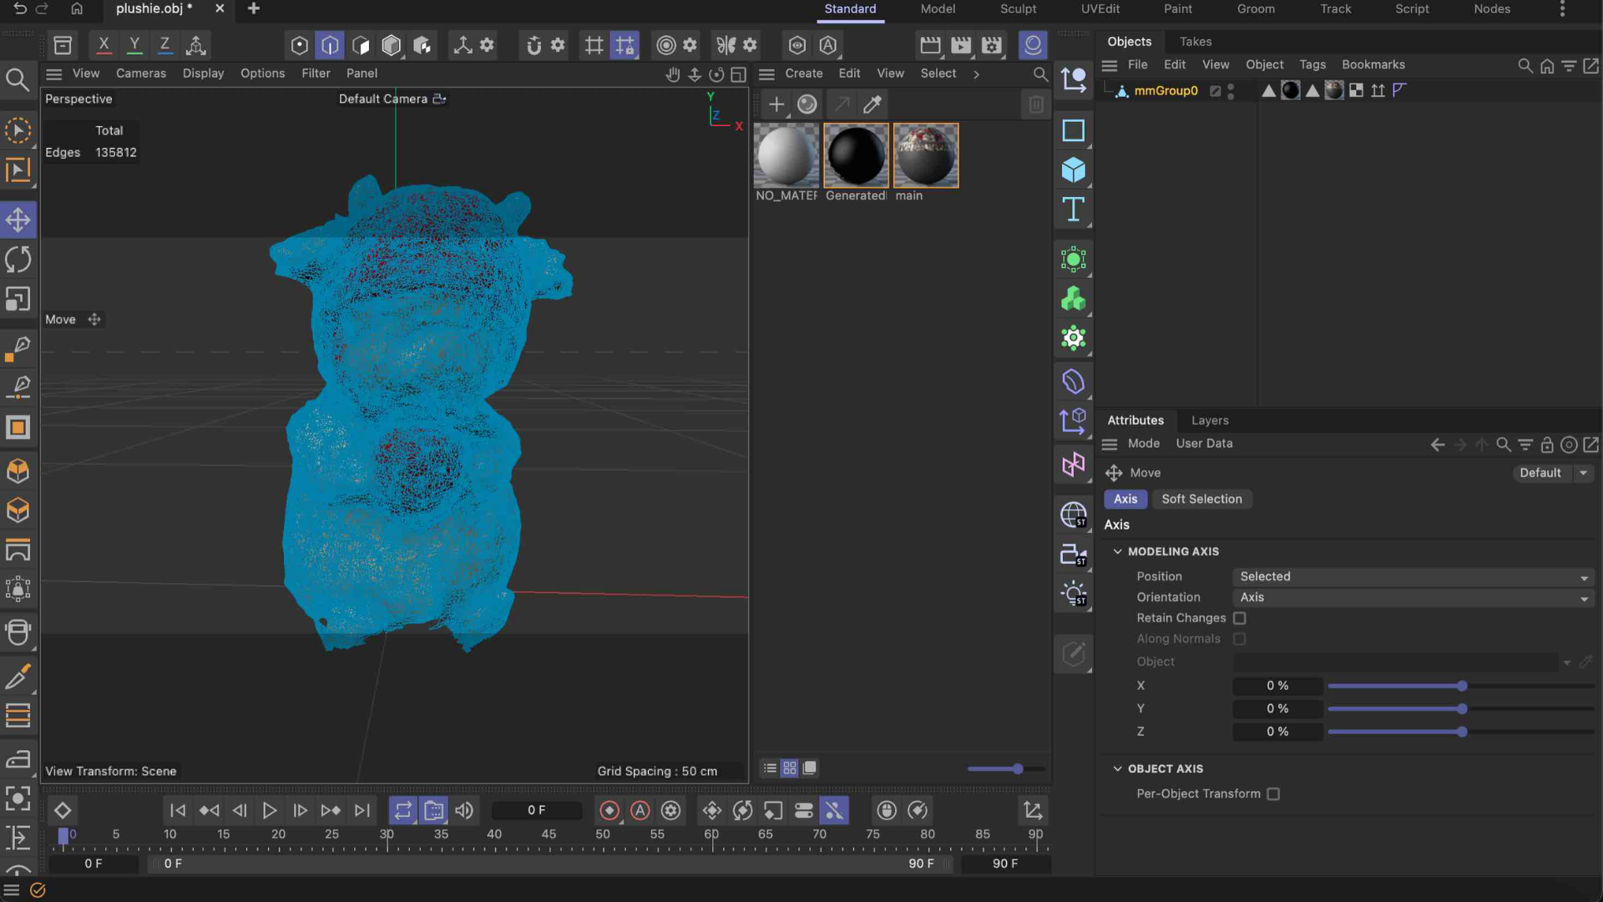Enable Per-Object Transform under Object Axis
Screen dimensions: 1603x902
coord(1272,793)
